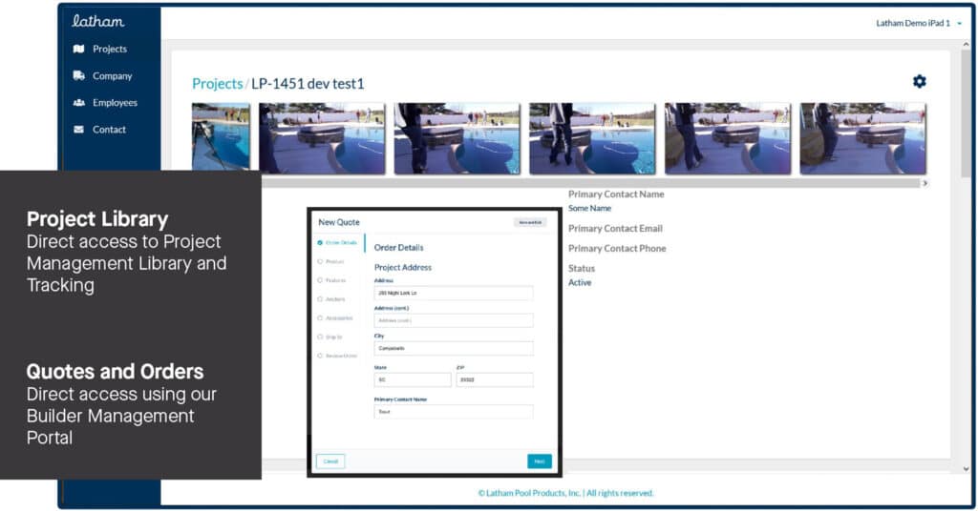This screenshot has width=978, height=511.
Task: Click the ZIP input field
Action: click(x=494, y=379)
